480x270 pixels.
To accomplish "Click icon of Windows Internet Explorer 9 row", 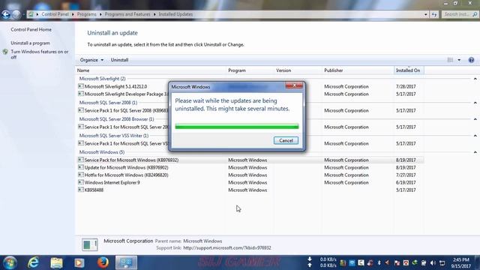I will [81, 182].
